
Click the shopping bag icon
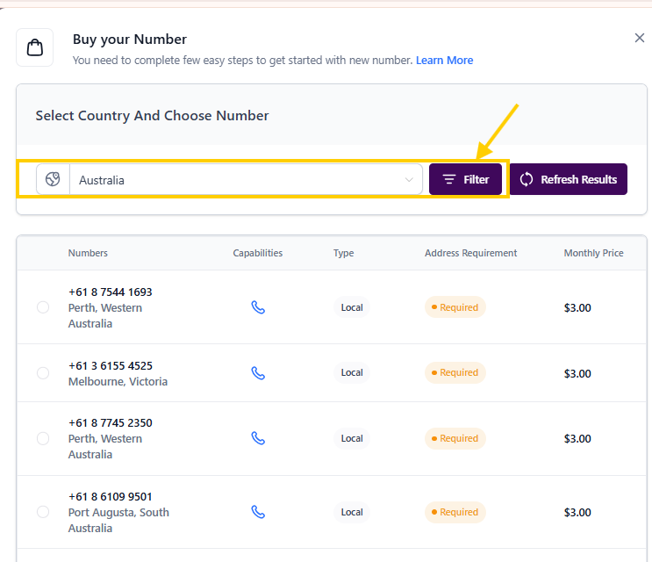pyautogui.click(x=35, y=47)
